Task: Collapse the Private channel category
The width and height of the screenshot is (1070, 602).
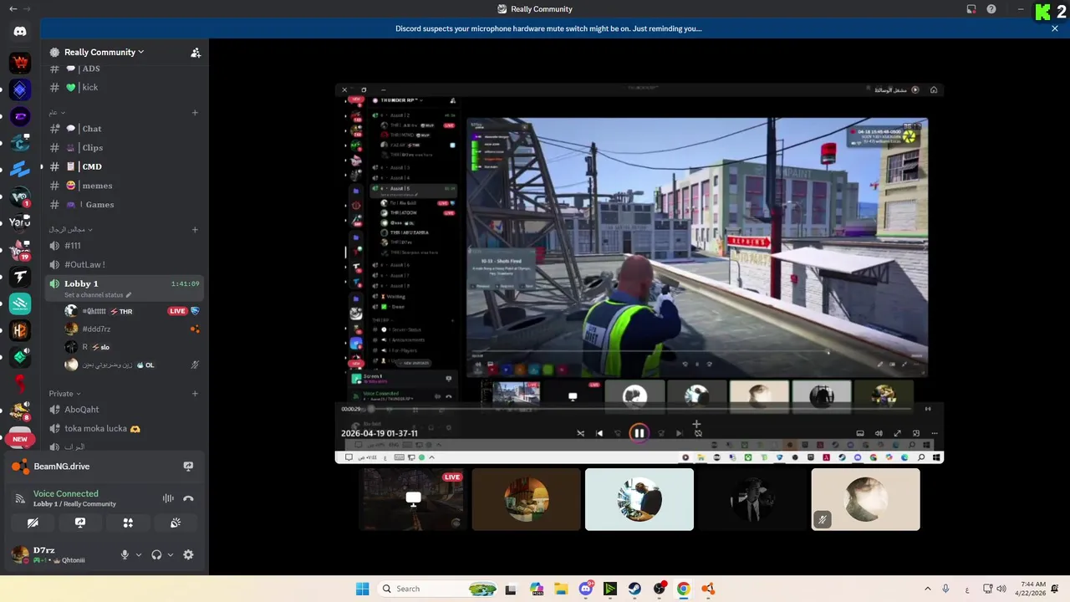Action: 64,394
